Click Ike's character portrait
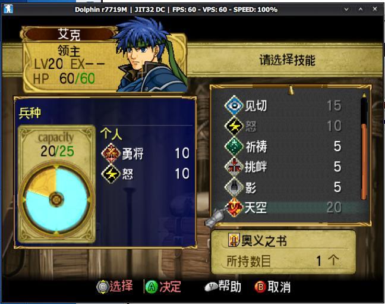 [150, 55]
